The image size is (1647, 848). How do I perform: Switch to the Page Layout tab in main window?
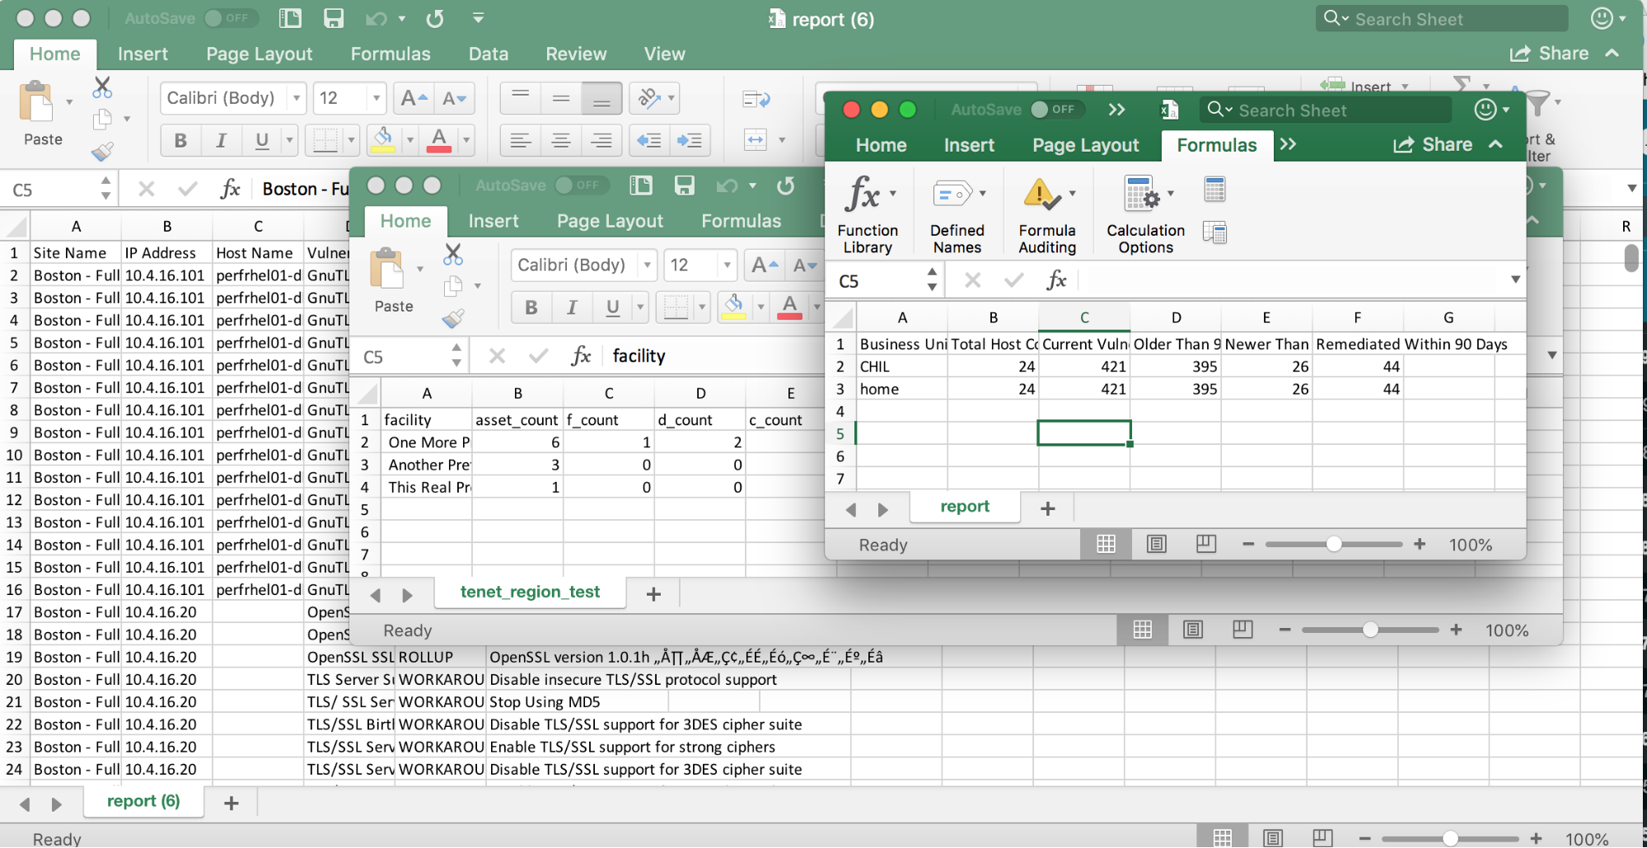tap(259, 54)
